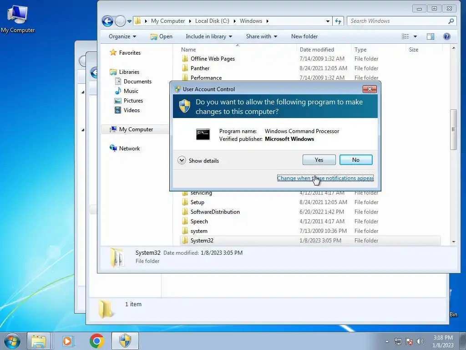
Task: Select My Computer in navigation pane
Action: tap(135, 129)
